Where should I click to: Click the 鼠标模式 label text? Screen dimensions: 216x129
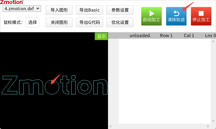coord(13,22)
